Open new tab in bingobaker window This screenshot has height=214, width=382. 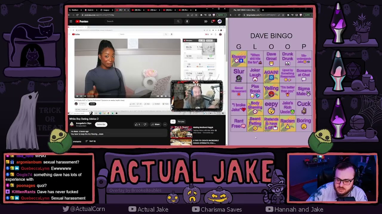click(263, 10)
